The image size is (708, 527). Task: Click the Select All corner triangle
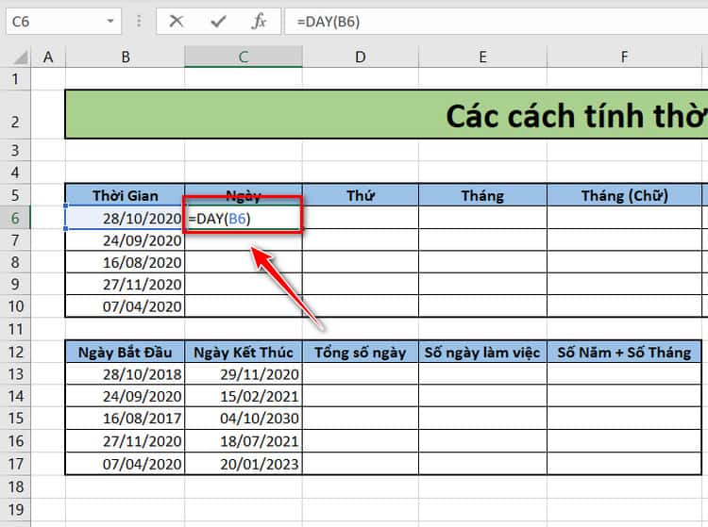(x=20, y=58)
